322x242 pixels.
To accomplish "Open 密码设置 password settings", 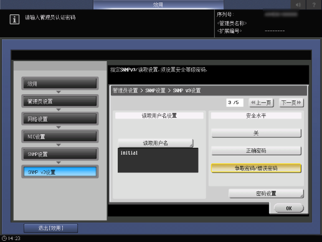I will click(266, 193).
